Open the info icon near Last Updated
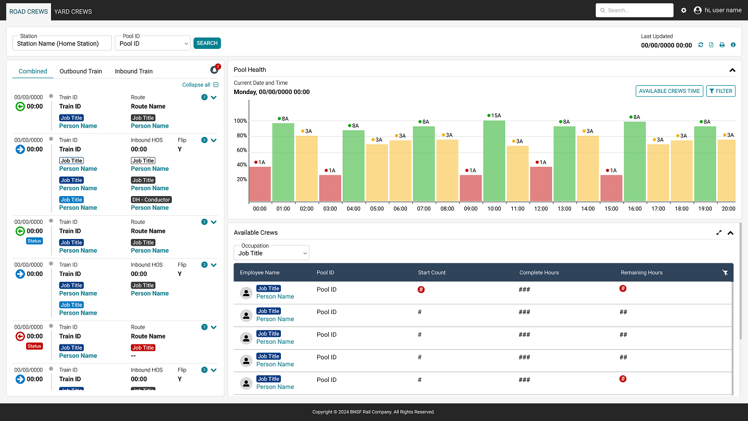 (x=733, y=45)
